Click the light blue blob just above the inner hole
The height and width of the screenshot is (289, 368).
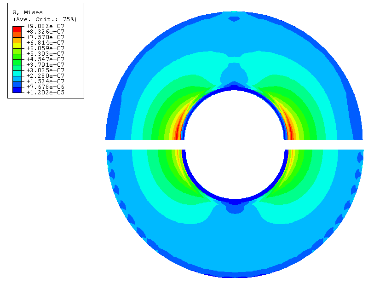235,73
